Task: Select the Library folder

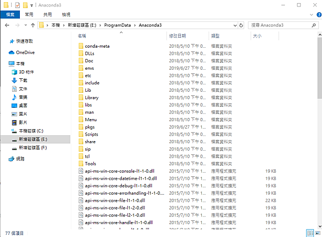Action: pyautogui.click(x=92, y=98)
